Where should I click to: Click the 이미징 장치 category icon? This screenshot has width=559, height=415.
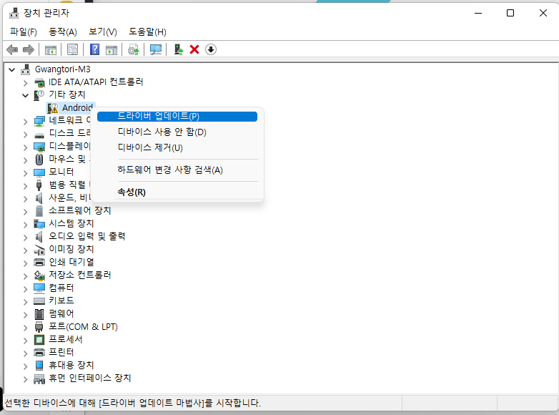point(39,250)
